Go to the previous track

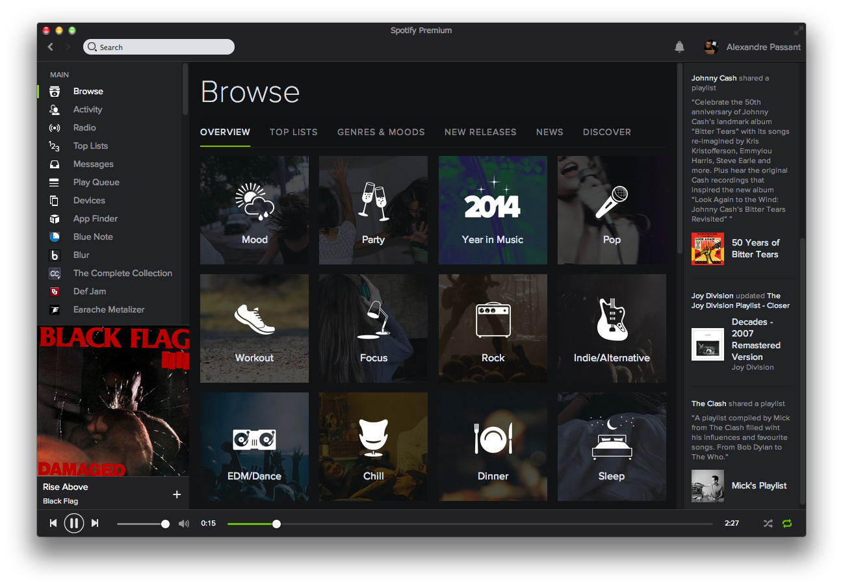[53, 523]
